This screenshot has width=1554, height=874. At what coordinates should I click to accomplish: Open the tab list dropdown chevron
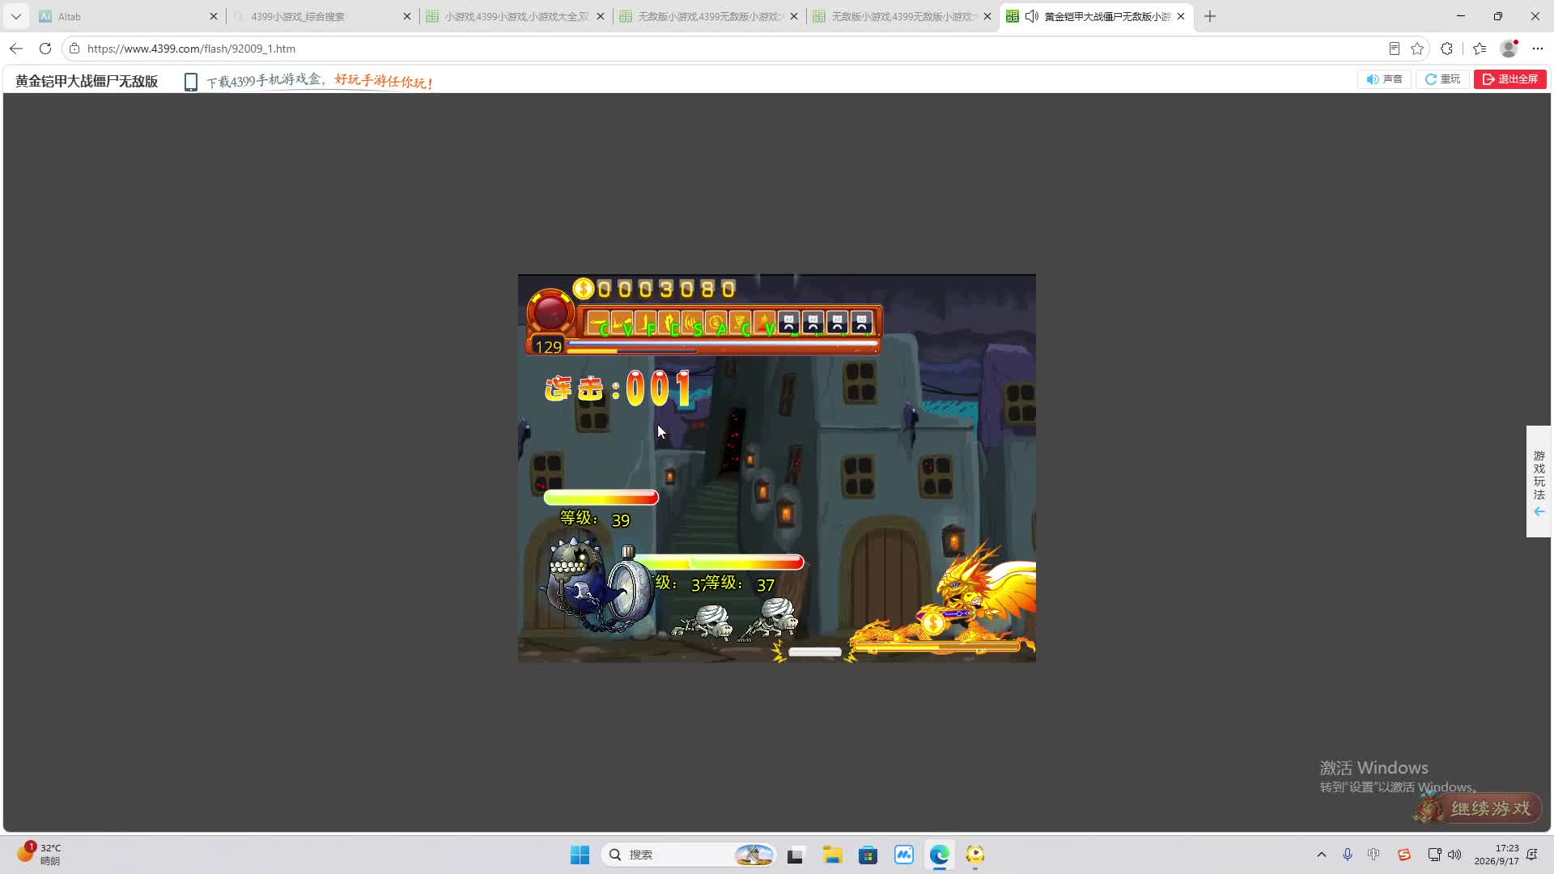pos(16,16)
